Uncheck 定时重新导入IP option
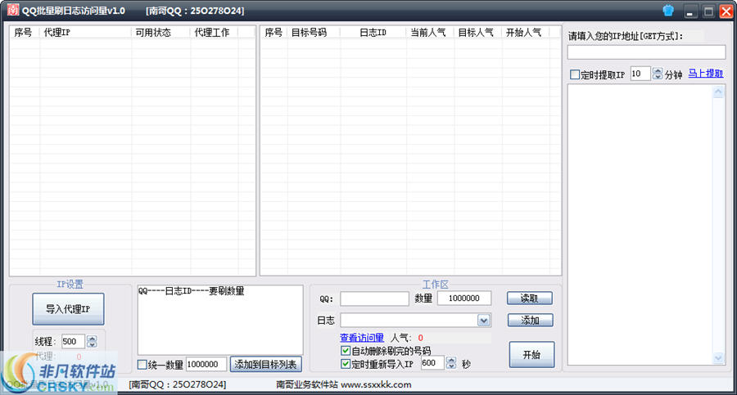 346,364
